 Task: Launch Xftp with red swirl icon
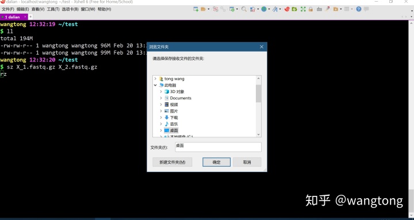287,9
